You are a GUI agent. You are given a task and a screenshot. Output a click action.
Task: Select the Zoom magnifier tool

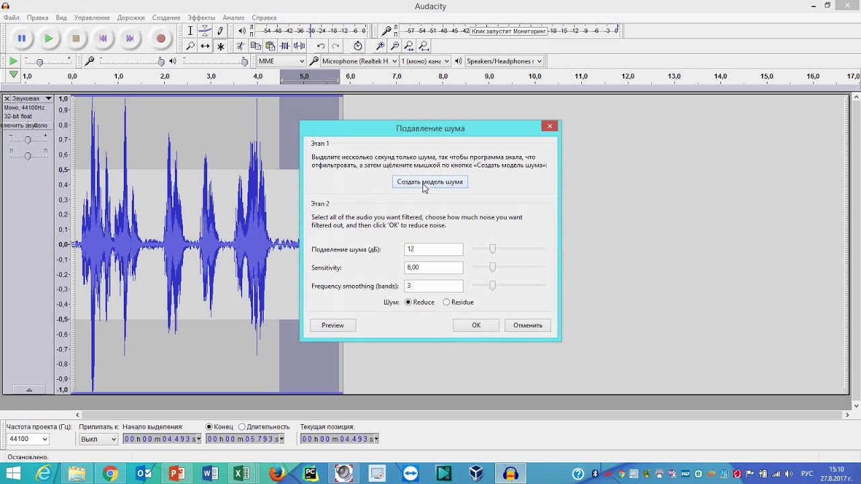click(x=190, y=46)
